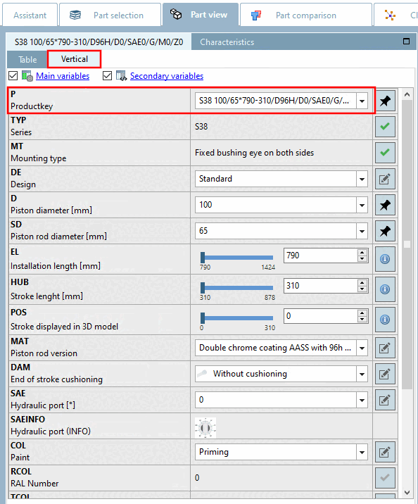Click the green checkmark in Mounting type row
Screen dimensions: 418x504
[x=385, y=152]
